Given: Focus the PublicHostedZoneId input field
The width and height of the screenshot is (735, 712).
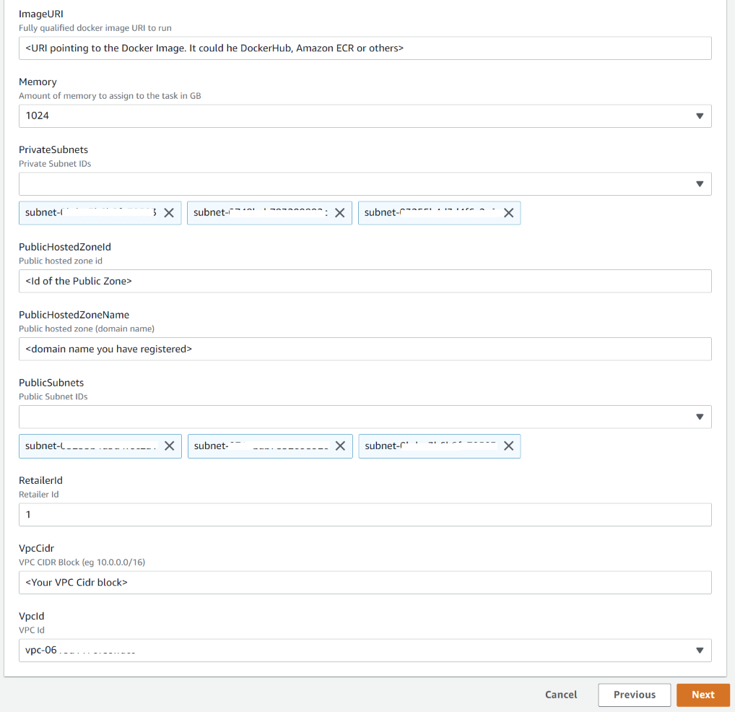Looking at the screenshot, I should (x=365, y=282).
